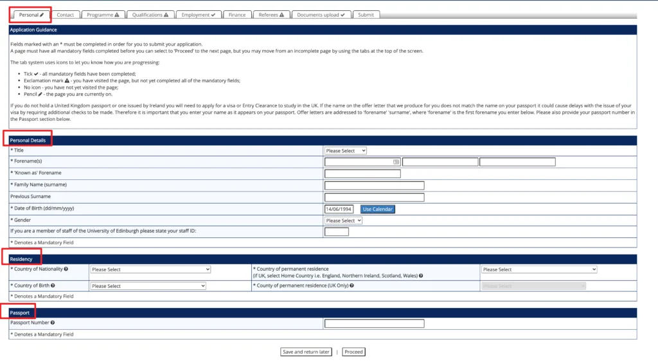Open the Documents upload tab

[x=321, y=14]
